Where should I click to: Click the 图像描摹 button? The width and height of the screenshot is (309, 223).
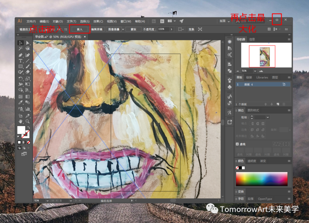[114, 29]
